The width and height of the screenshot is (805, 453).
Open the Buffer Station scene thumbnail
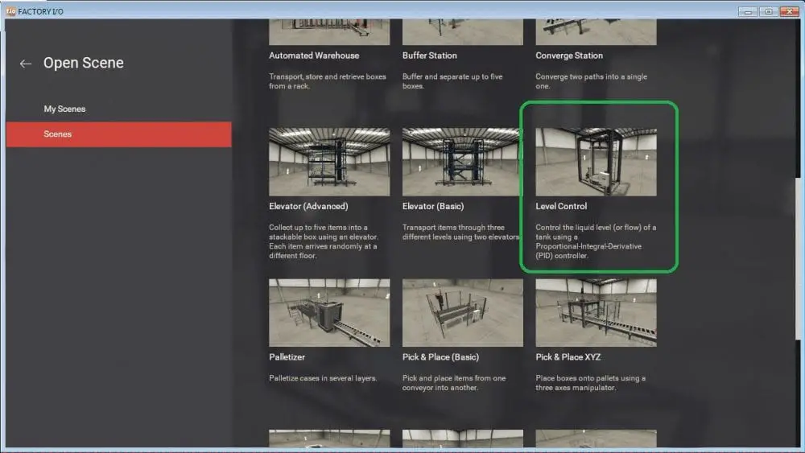pos(463,32)
